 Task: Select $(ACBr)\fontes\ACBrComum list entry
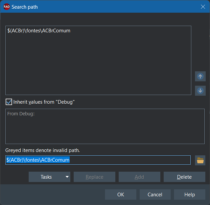click(x=39, y=31)
